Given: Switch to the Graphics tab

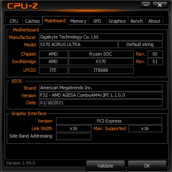Looking at the screenshot, I should click(117, 21).
